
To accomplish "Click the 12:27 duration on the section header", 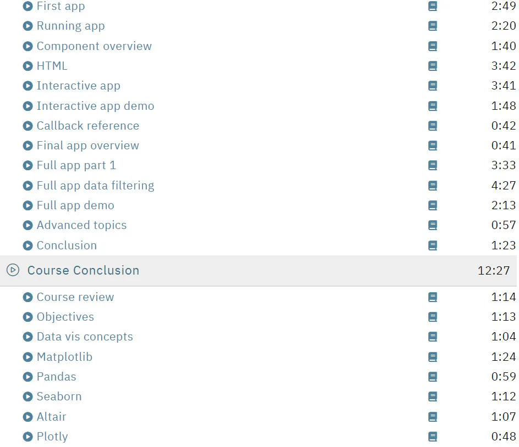I will (x=494, y=270).
